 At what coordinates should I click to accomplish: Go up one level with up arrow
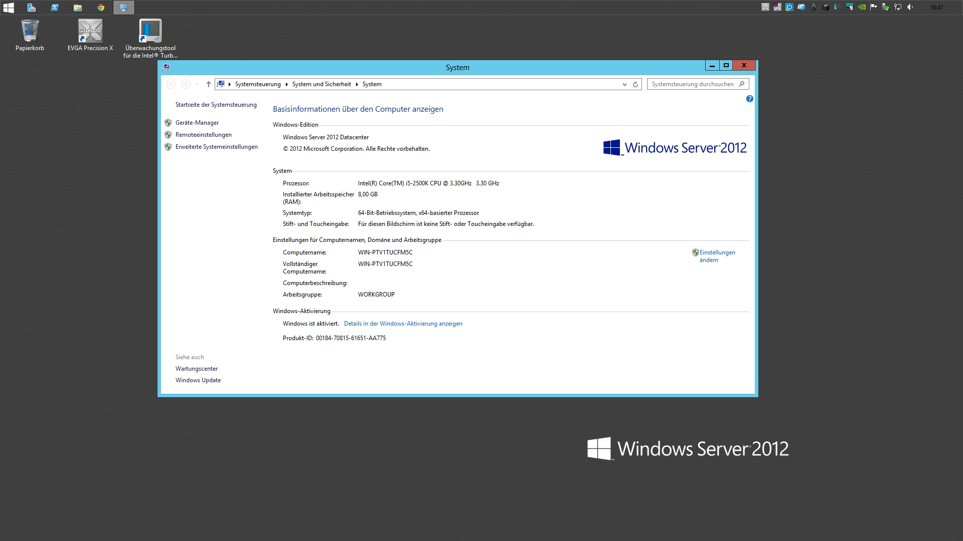click(x=209, y=84)
